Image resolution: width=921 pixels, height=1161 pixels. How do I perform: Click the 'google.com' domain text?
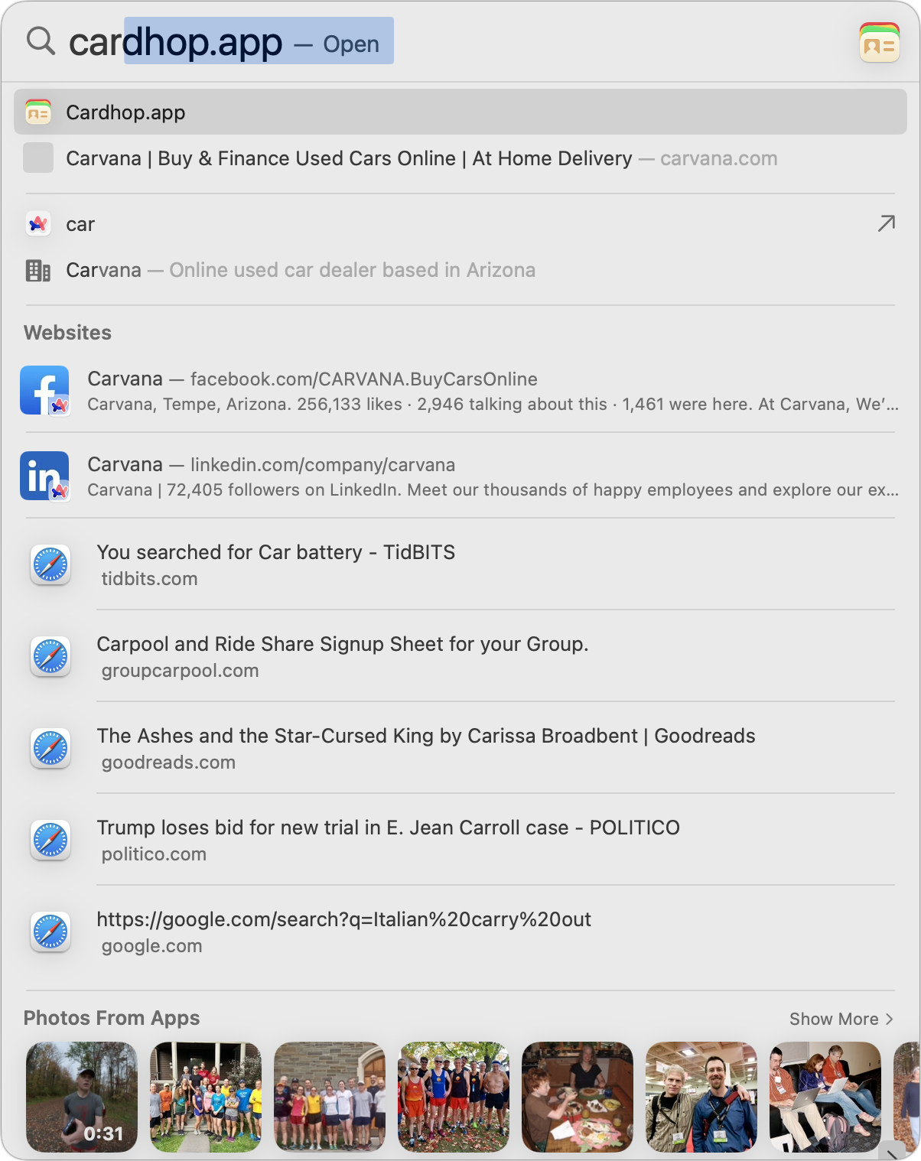tap(151, 946)
